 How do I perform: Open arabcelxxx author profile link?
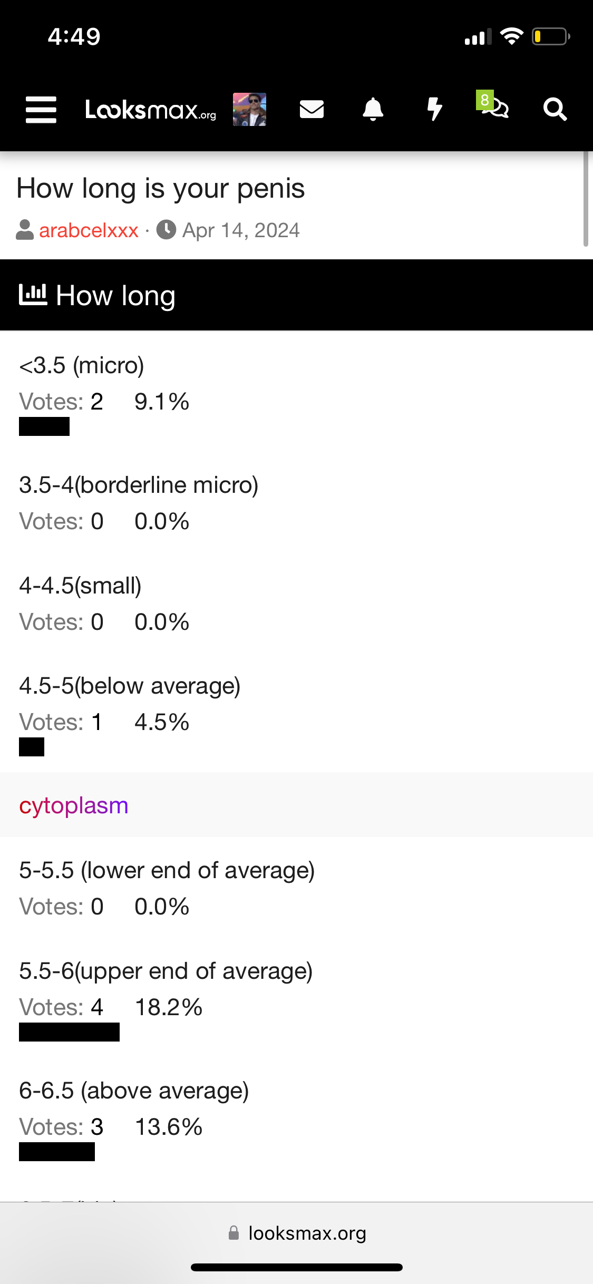click(x=89, y=230)
